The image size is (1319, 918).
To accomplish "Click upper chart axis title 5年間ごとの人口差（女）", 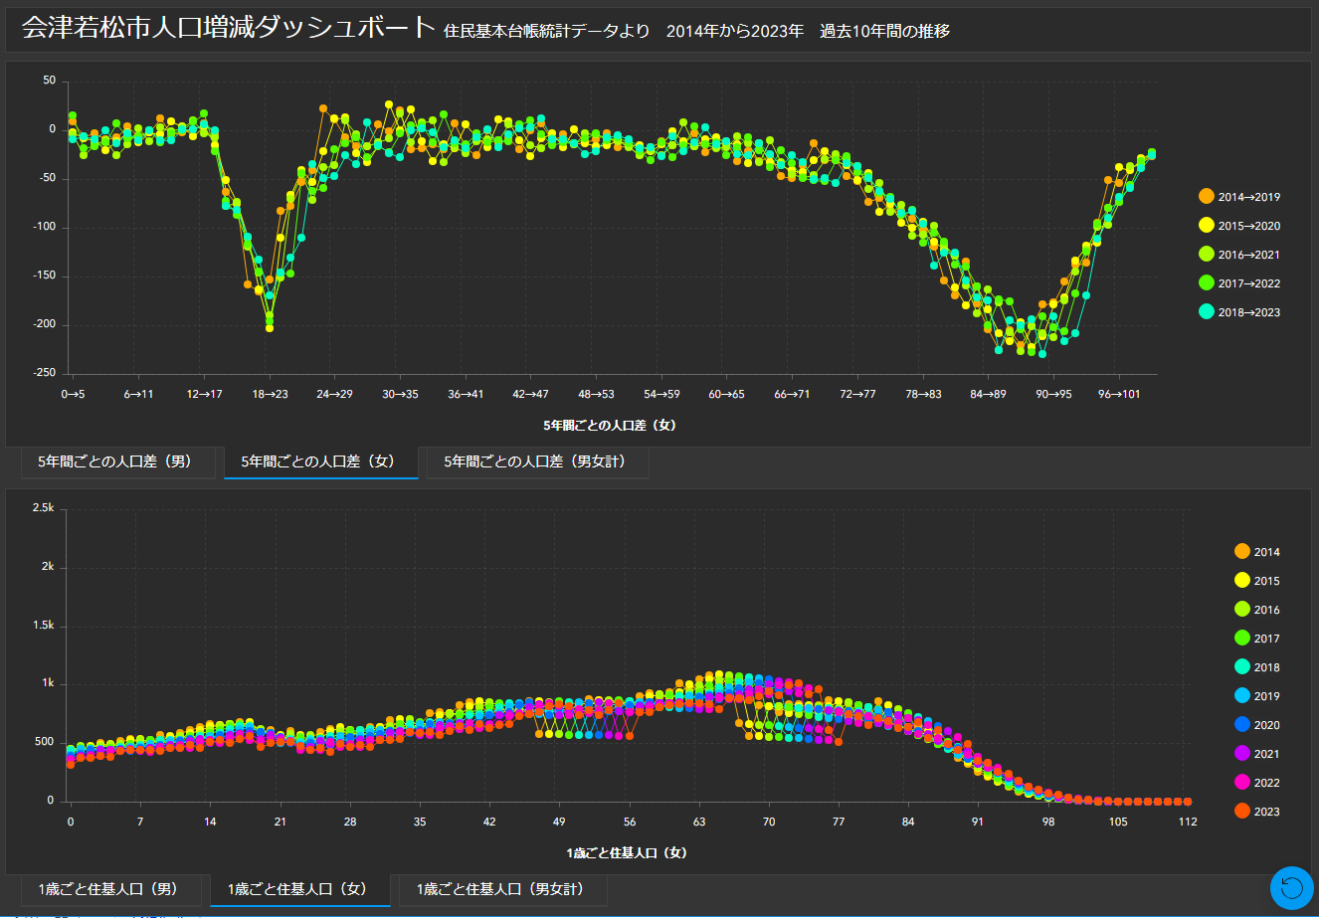I will 610,425.
